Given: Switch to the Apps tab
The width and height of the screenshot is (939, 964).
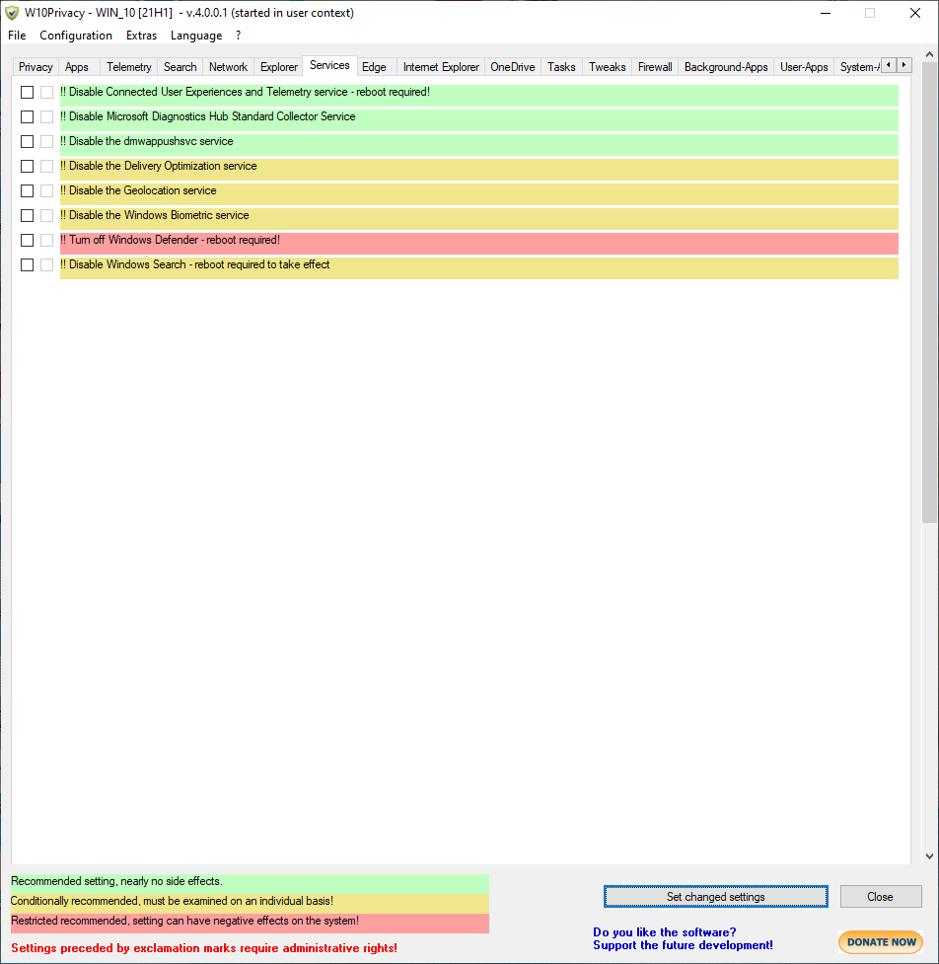Looking at the screenshot, I should click(x=77, y=66).
